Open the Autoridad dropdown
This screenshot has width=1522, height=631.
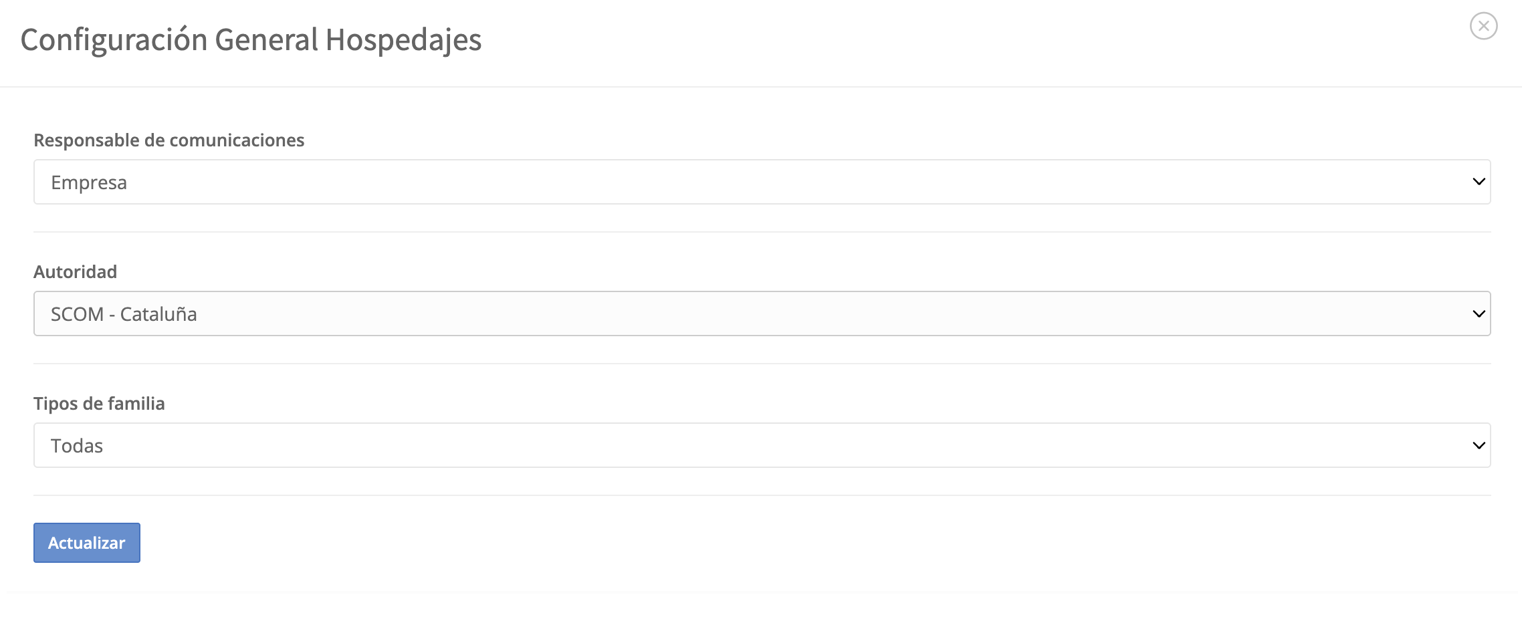pyautogui.click(x=762, y=313)
